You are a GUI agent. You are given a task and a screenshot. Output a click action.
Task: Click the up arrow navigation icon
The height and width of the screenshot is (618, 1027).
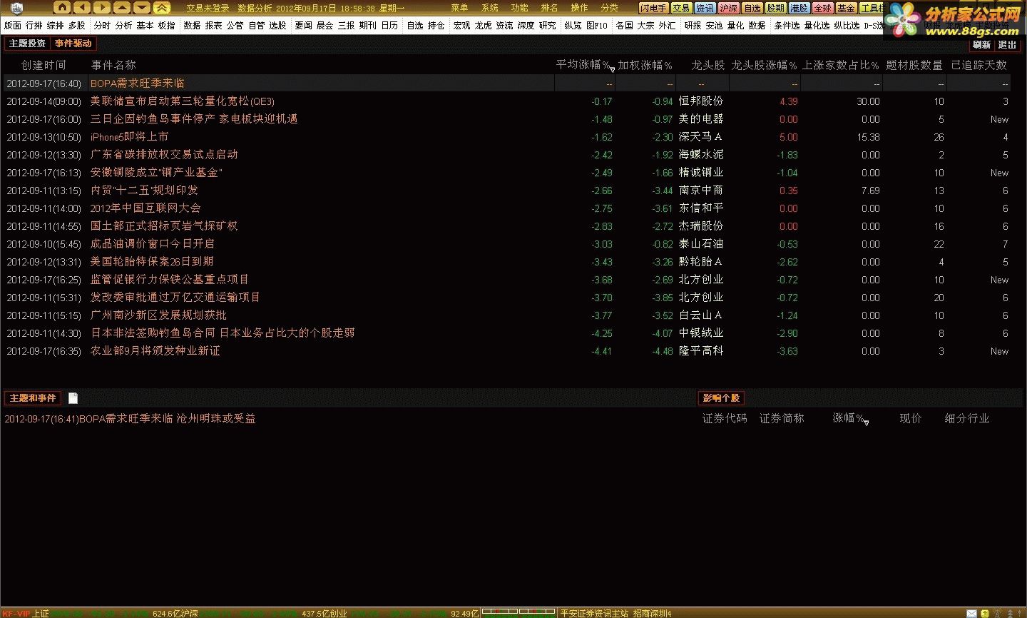(122, 8)
